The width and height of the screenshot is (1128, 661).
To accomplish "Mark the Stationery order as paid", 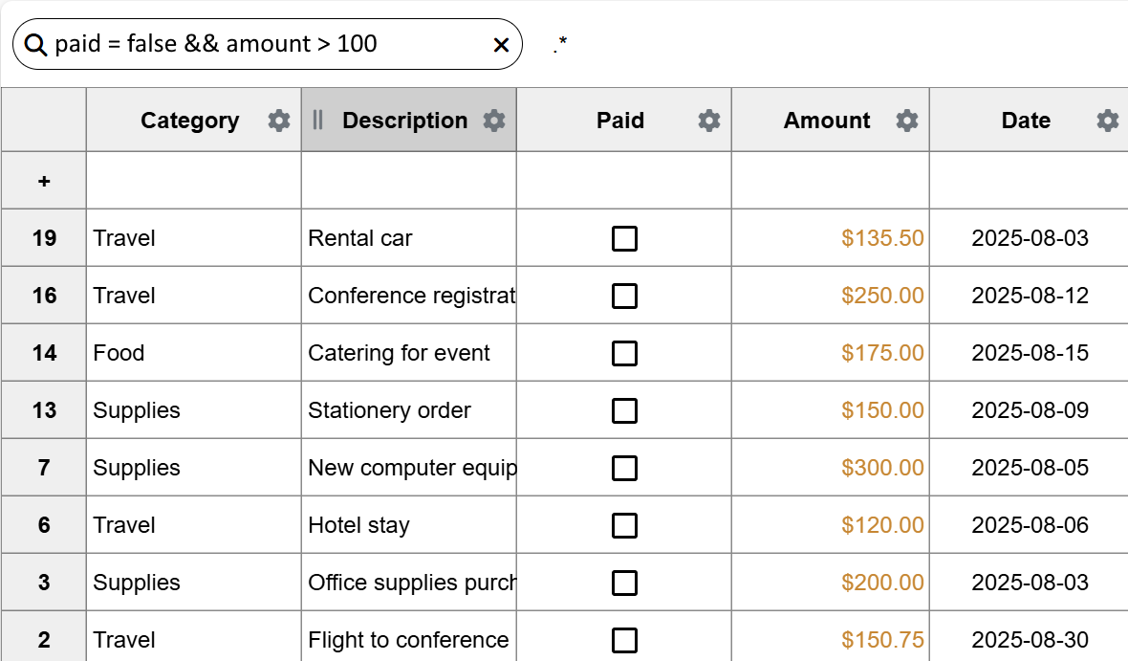I will [624, 410].
